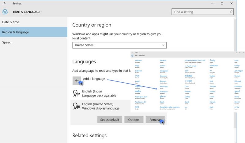Screen dimensions: 245x143
Task: Click the plus icon to add a language
Action: 77,81
